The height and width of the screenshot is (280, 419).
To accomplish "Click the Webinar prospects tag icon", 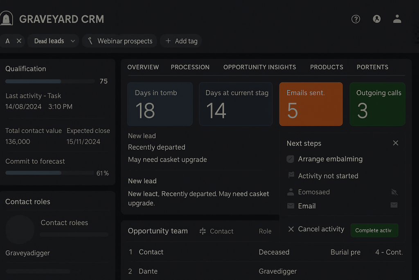I will [90, 41].
